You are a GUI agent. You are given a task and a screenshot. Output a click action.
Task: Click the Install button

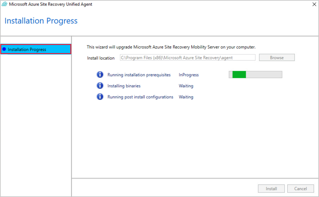(x=271, y=188)
